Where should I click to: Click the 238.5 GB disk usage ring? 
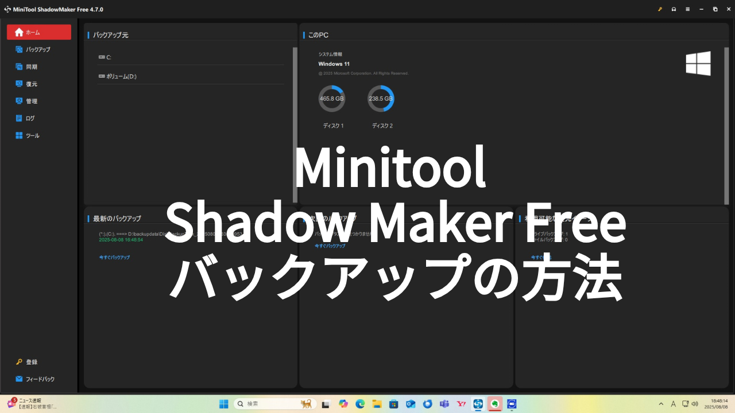[381, 99]
